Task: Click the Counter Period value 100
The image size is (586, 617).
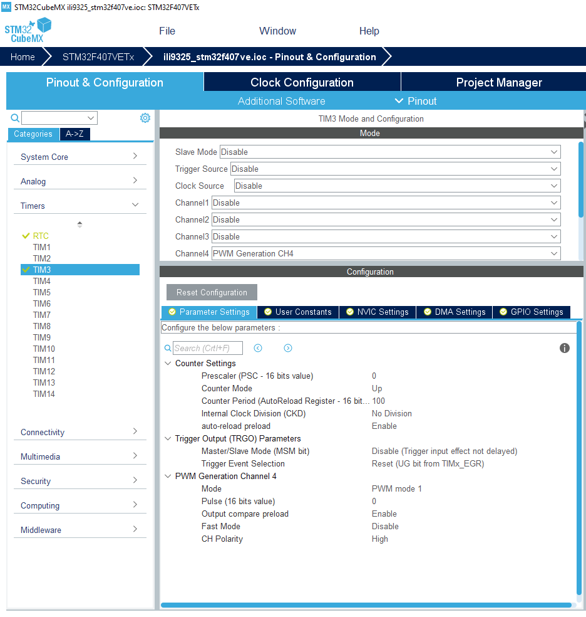Action: click(379, 401)
